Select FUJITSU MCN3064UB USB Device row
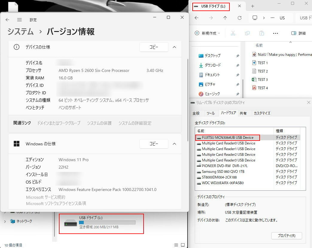Viewport: 312px width, 248px height. pyautogui.click(x=248, y=137)
